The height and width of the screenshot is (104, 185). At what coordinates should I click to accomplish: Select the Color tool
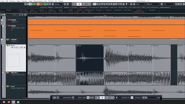pyautogui.click(x=123, y=4)
